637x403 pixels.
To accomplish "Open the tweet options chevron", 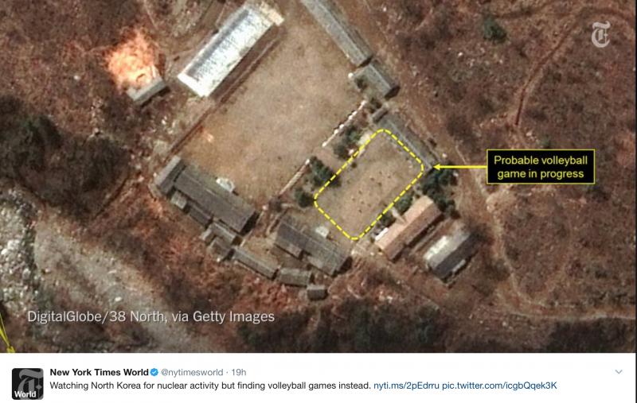I will [619, 372].
